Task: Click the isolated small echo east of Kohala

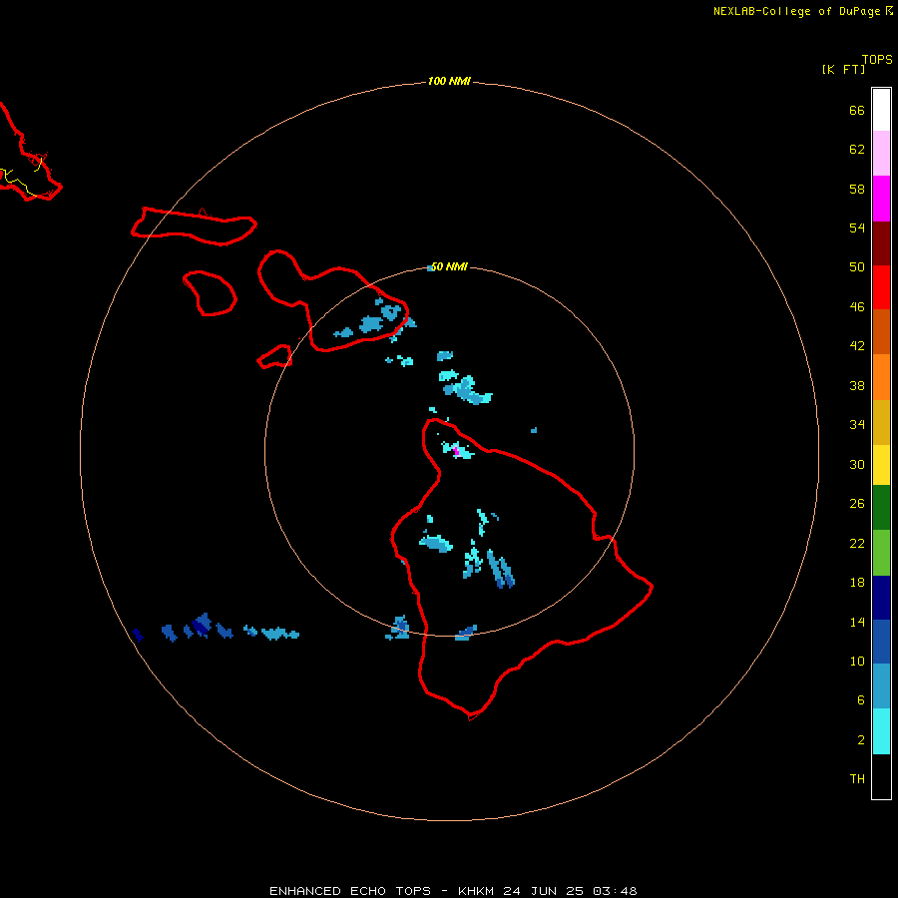Action: click(x=534, y=430)
